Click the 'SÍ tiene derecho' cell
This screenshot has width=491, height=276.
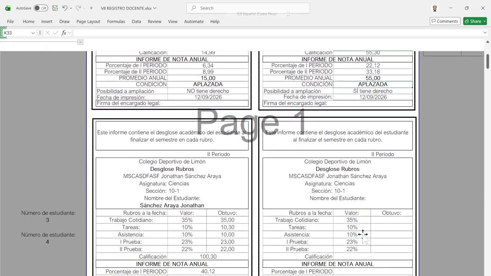373,91
